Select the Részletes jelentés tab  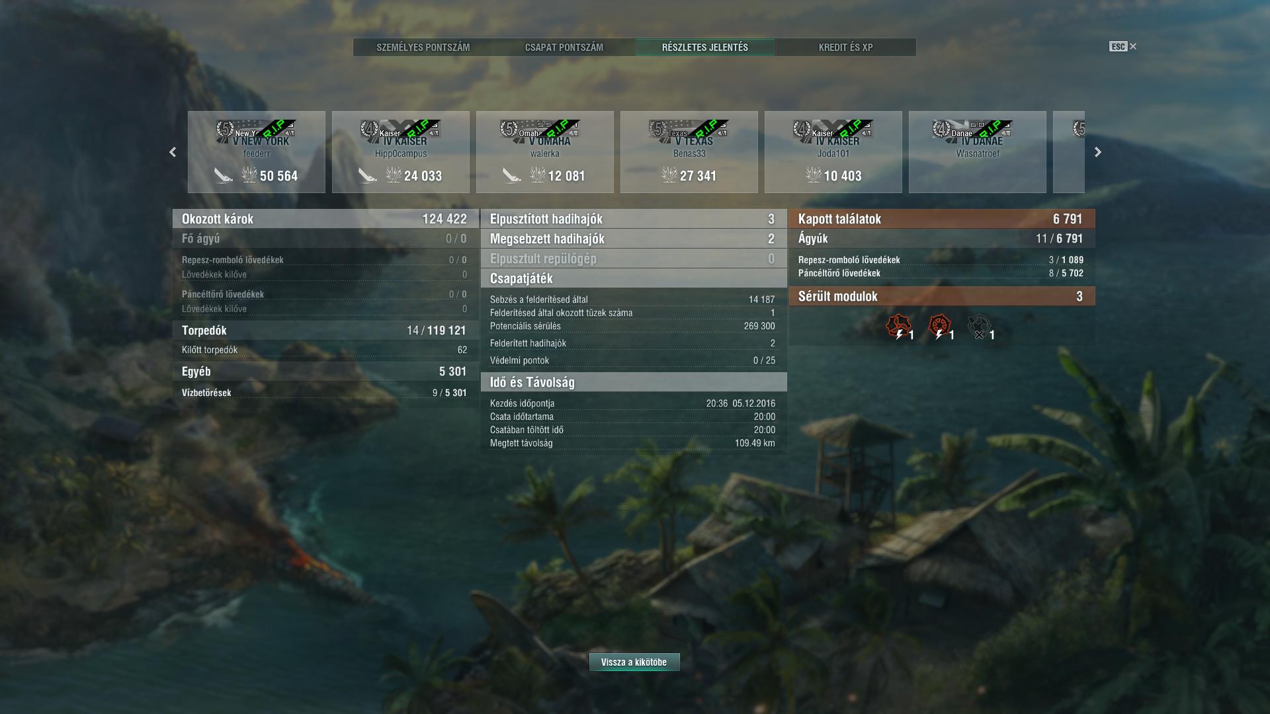705,47
